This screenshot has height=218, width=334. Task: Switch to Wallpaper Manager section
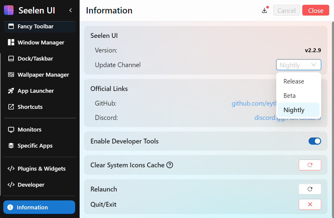click(40, 75)
